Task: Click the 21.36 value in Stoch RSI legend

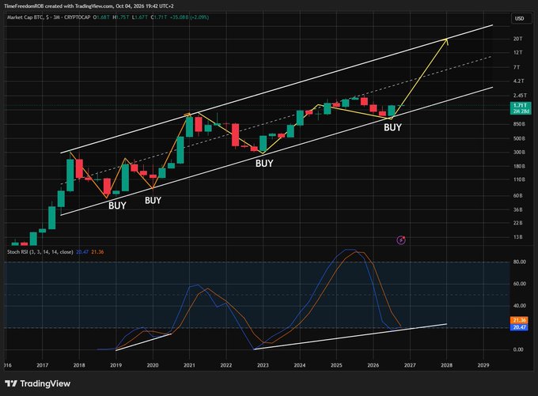Action: click(97, 252)
